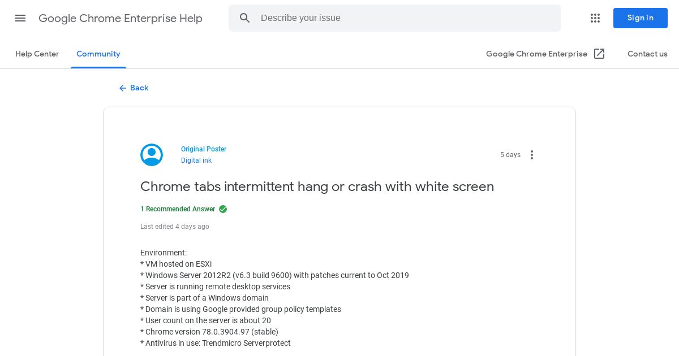
Task: Open the post's three-dot options menu
Action: click(x=532, y=155)
